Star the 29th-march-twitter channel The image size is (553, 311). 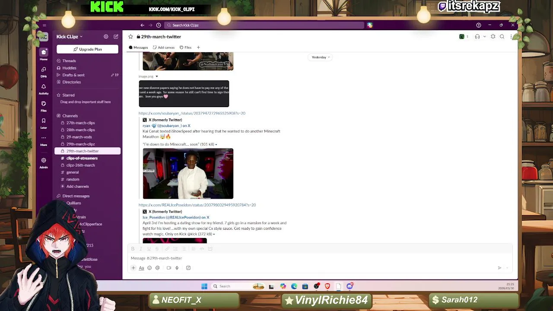click(x=130, y=37)
